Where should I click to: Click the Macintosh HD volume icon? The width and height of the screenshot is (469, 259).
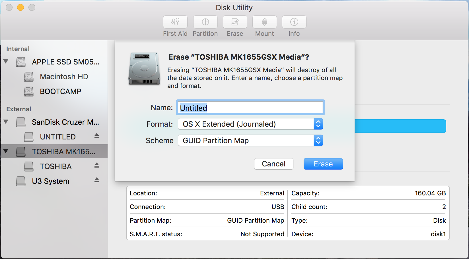point(29,77)
